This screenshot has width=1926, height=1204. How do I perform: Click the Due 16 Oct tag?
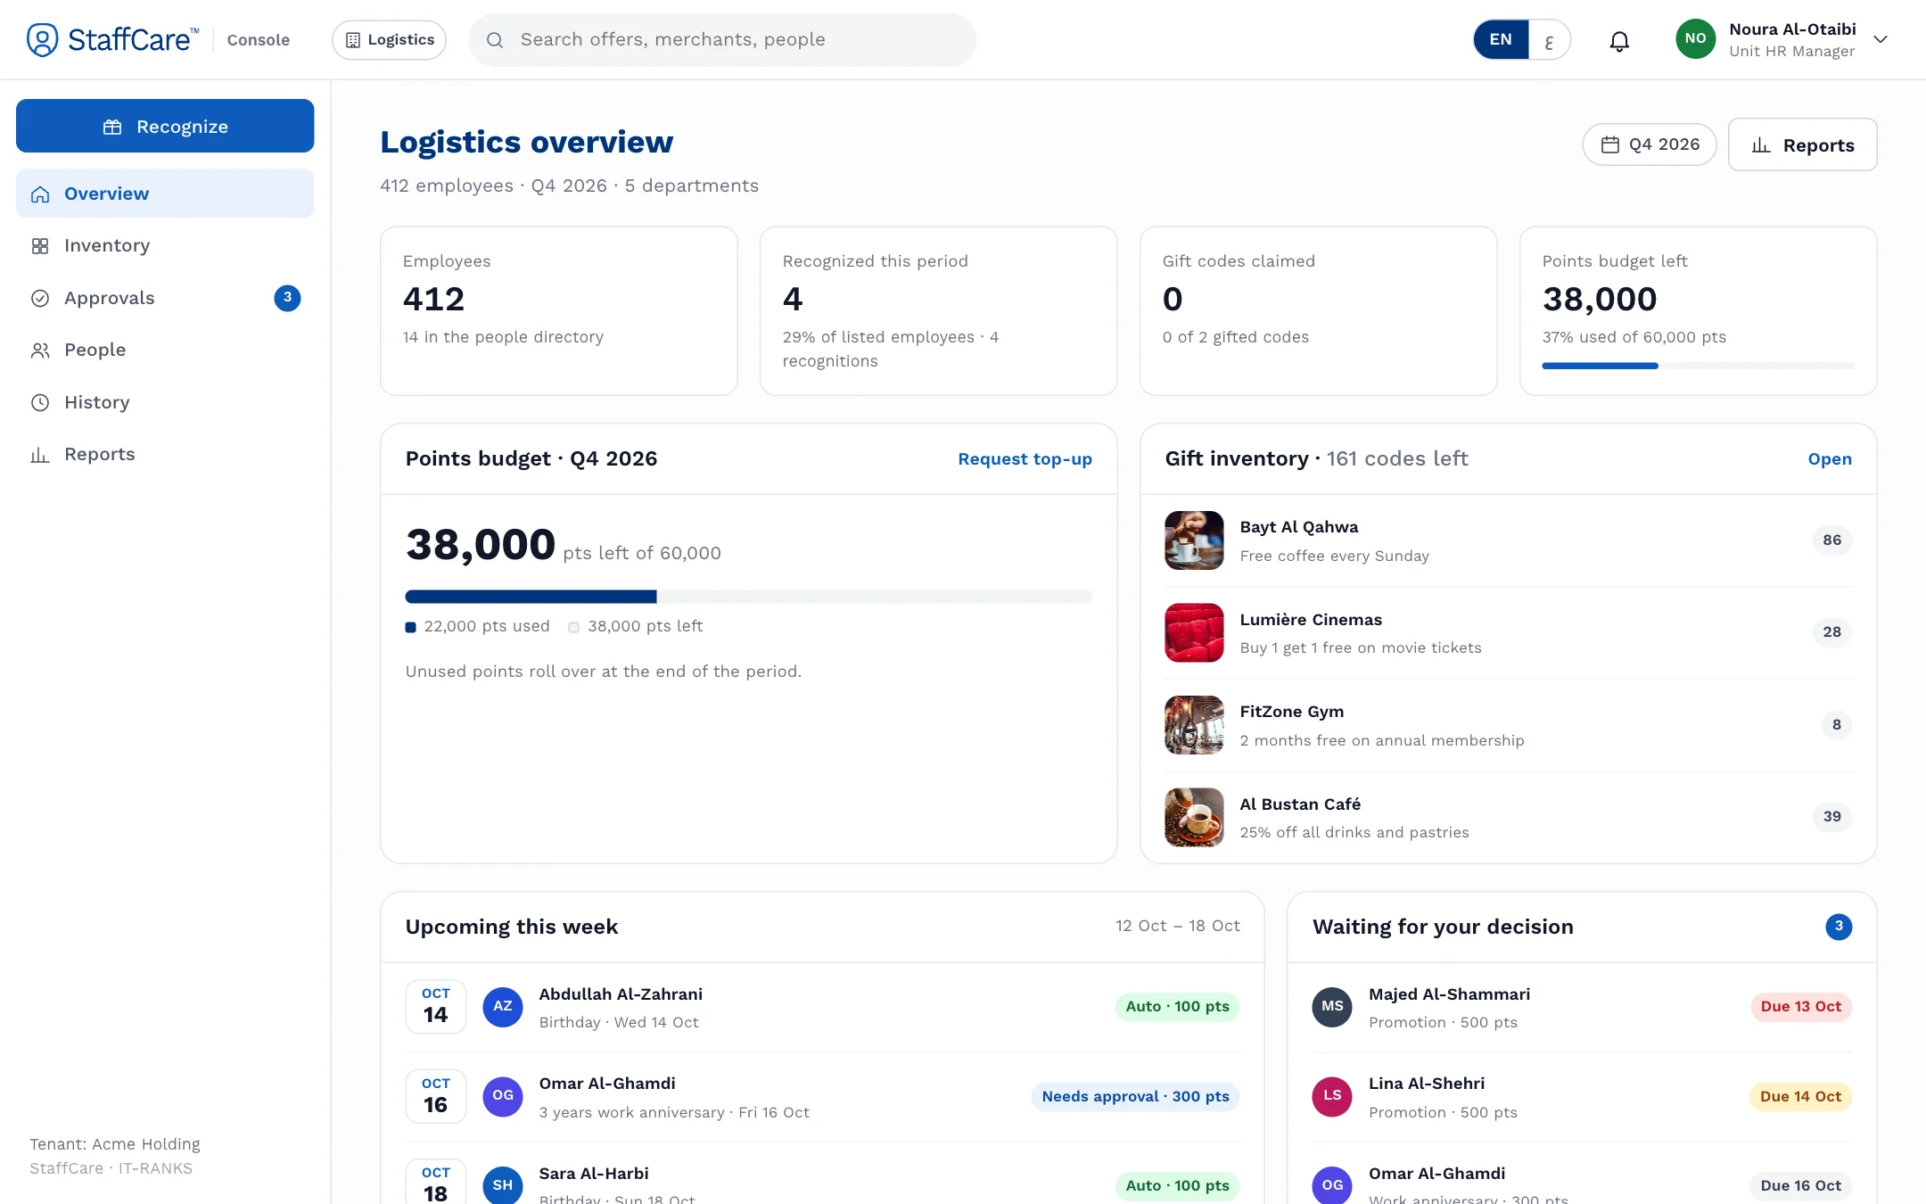coord(1800,1185)
